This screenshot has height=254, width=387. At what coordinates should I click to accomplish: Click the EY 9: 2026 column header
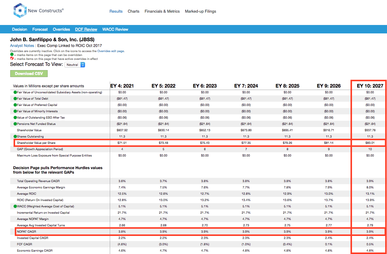pyautogui.click(x=329, y=86)
